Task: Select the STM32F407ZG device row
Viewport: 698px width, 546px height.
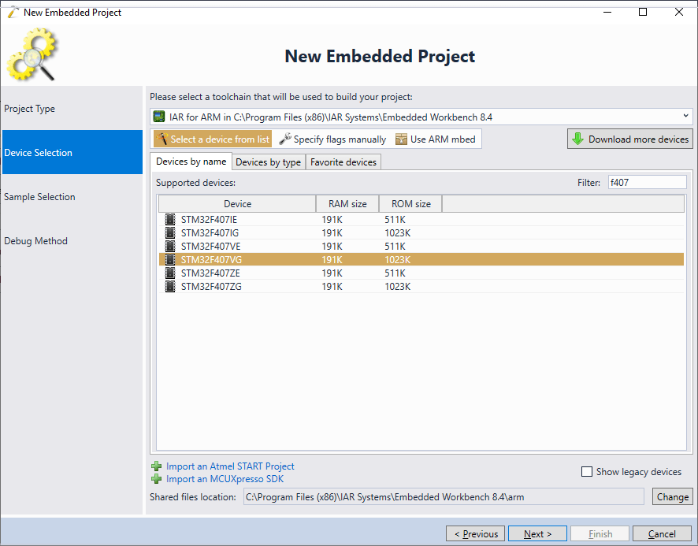Action: coord(421,286)
